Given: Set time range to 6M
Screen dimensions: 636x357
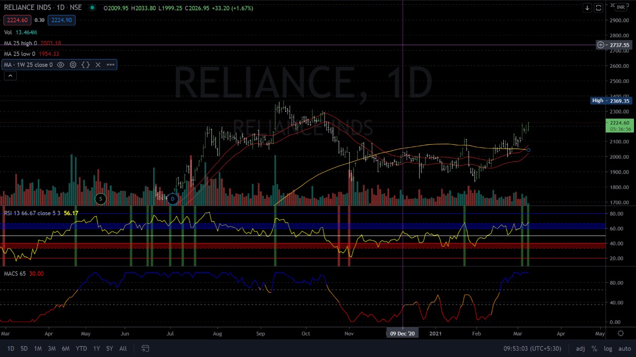Looking at the screenshot, I should point(66,349).
